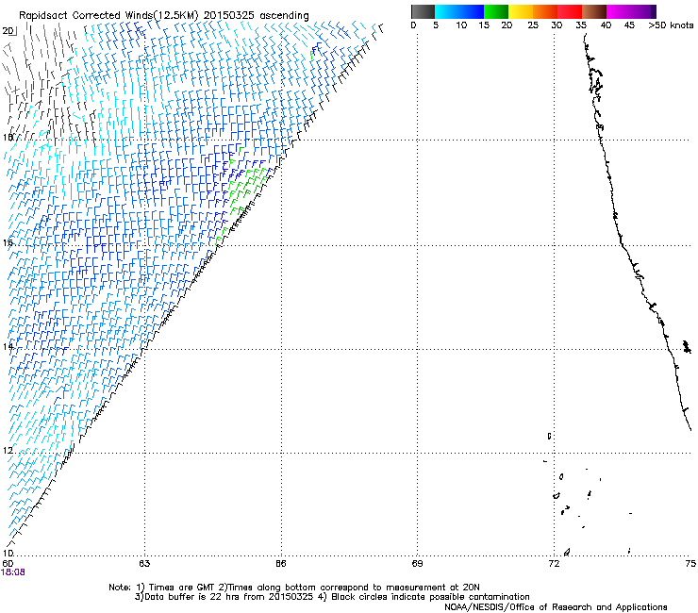698x613 pixels.
Task: Click the title text "Rapidscat Corrected Winds(12.5KM)"
Action: coord(108,16)
